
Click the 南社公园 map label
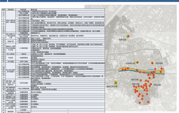(136, 84)
